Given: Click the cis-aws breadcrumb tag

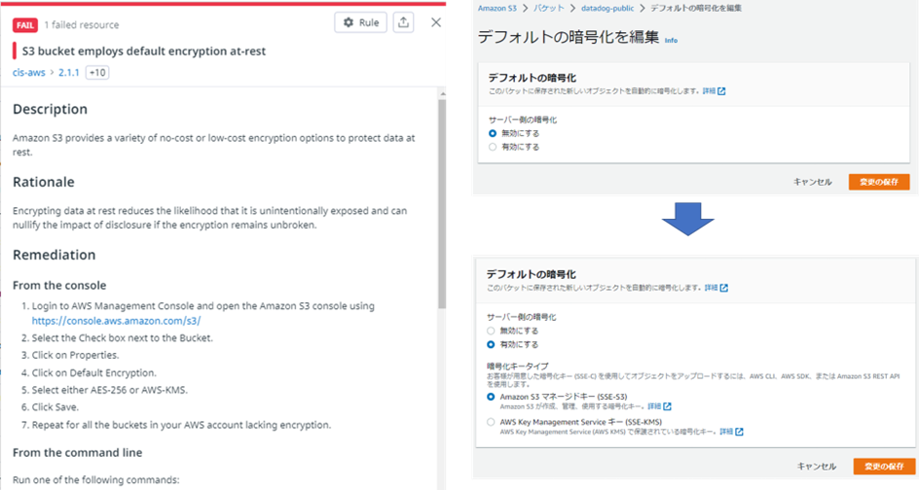Looking at the screenshot, I should coord(29,73).
